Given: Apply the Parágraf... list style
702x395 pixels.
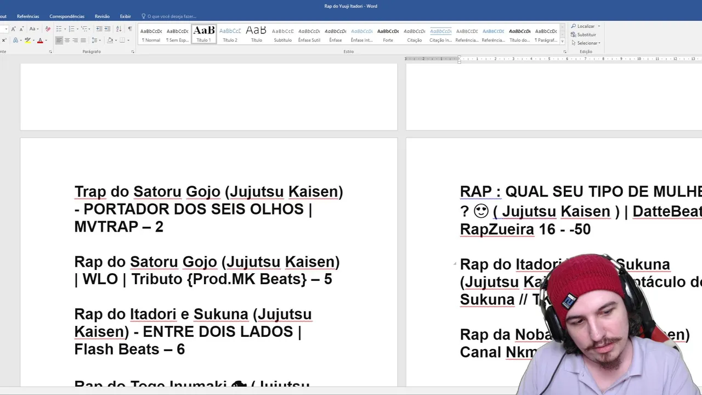Looking at the screenshot, I should click(x=546, y=35).
